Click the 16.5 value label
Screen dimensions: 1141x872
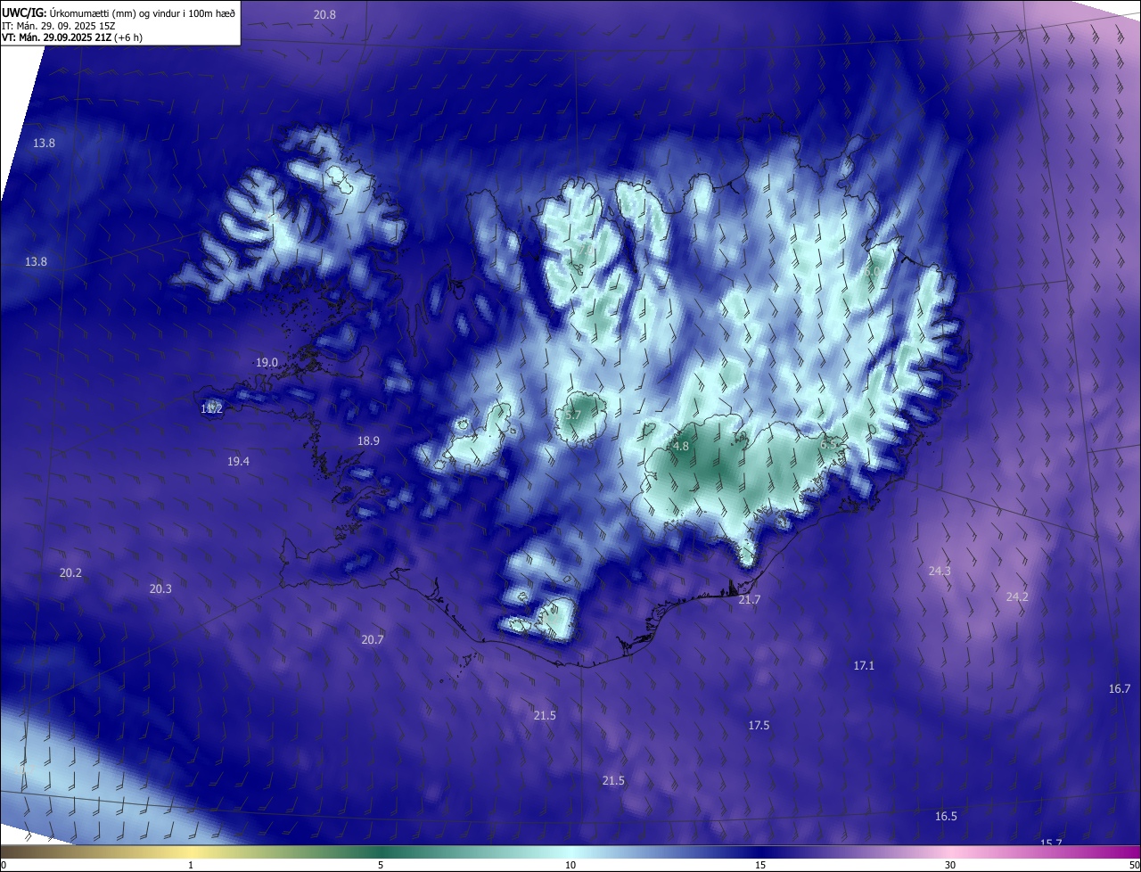tap(946, 816)
